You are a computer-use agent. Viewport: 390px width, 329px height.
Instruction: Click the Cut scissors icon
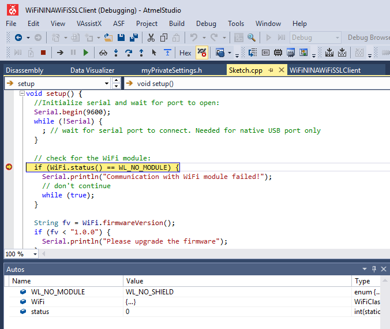click(151, 38)
